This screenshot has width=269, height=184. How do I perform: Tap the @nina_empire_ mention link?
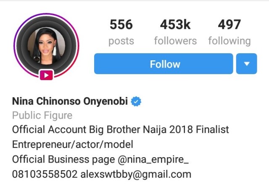(153, 159)
